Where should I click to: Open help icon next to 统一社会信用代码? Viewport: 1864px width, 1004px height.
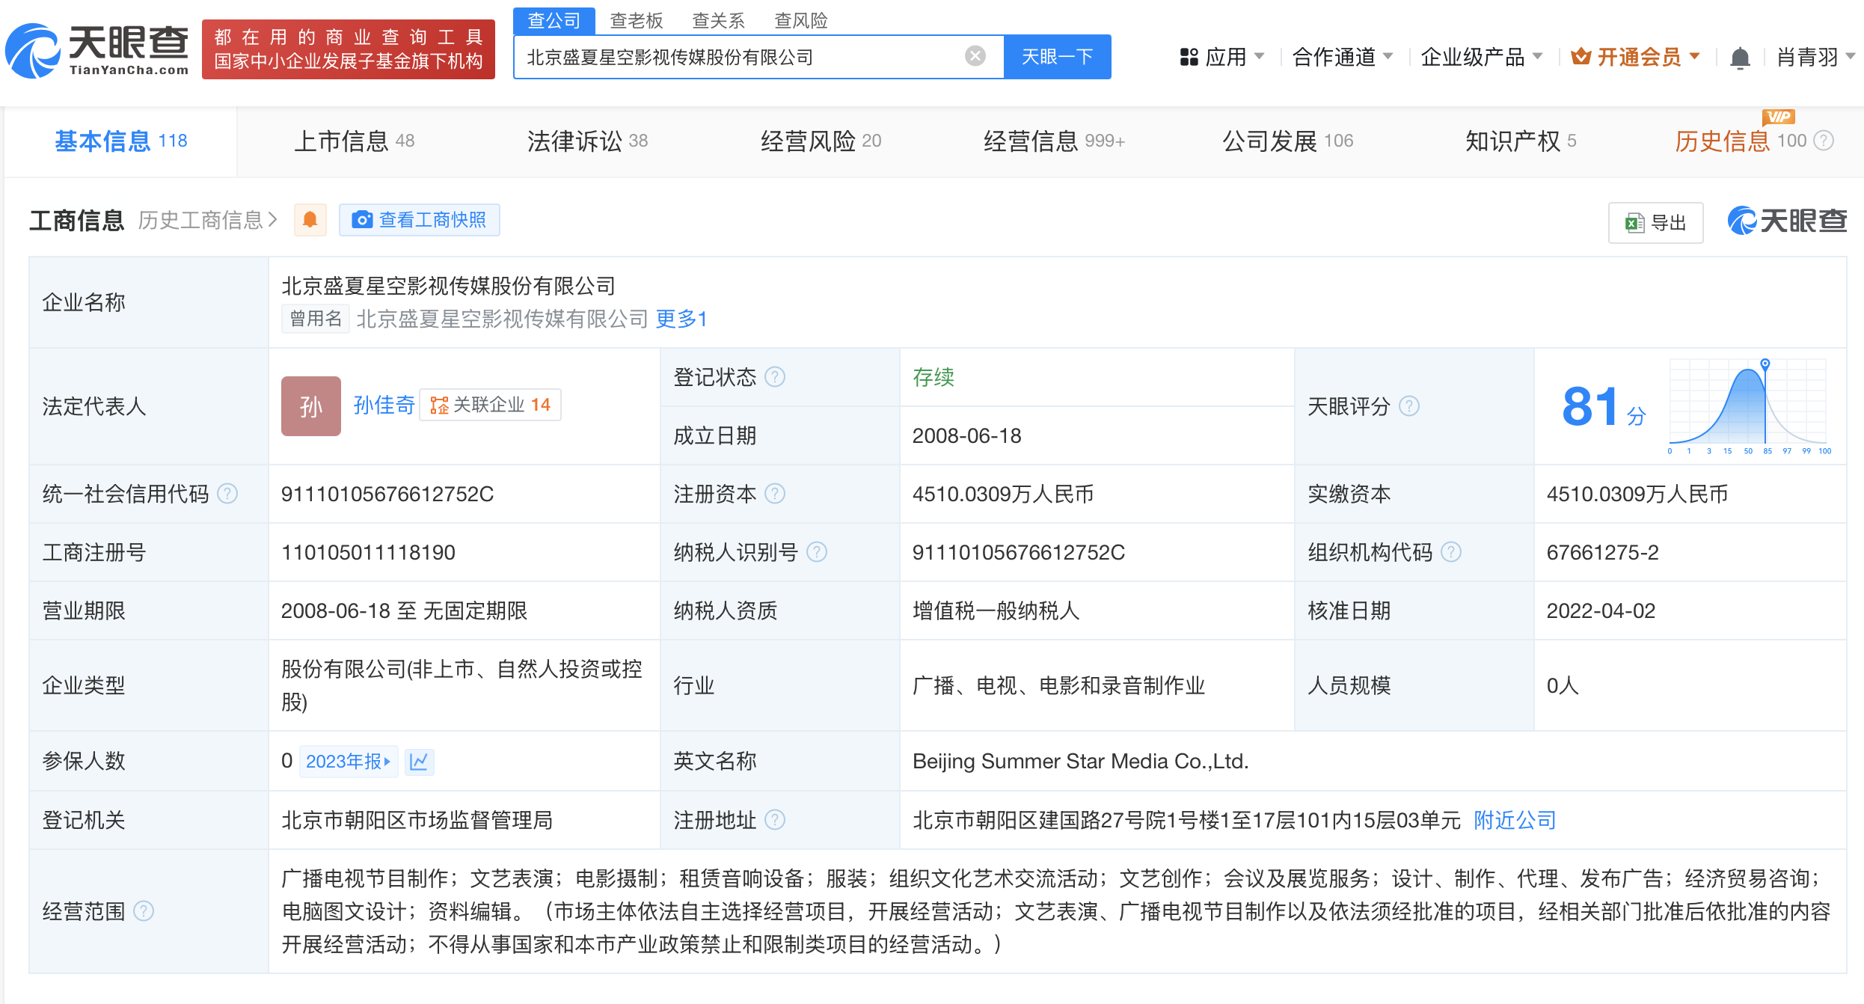[x=227, y=494]
